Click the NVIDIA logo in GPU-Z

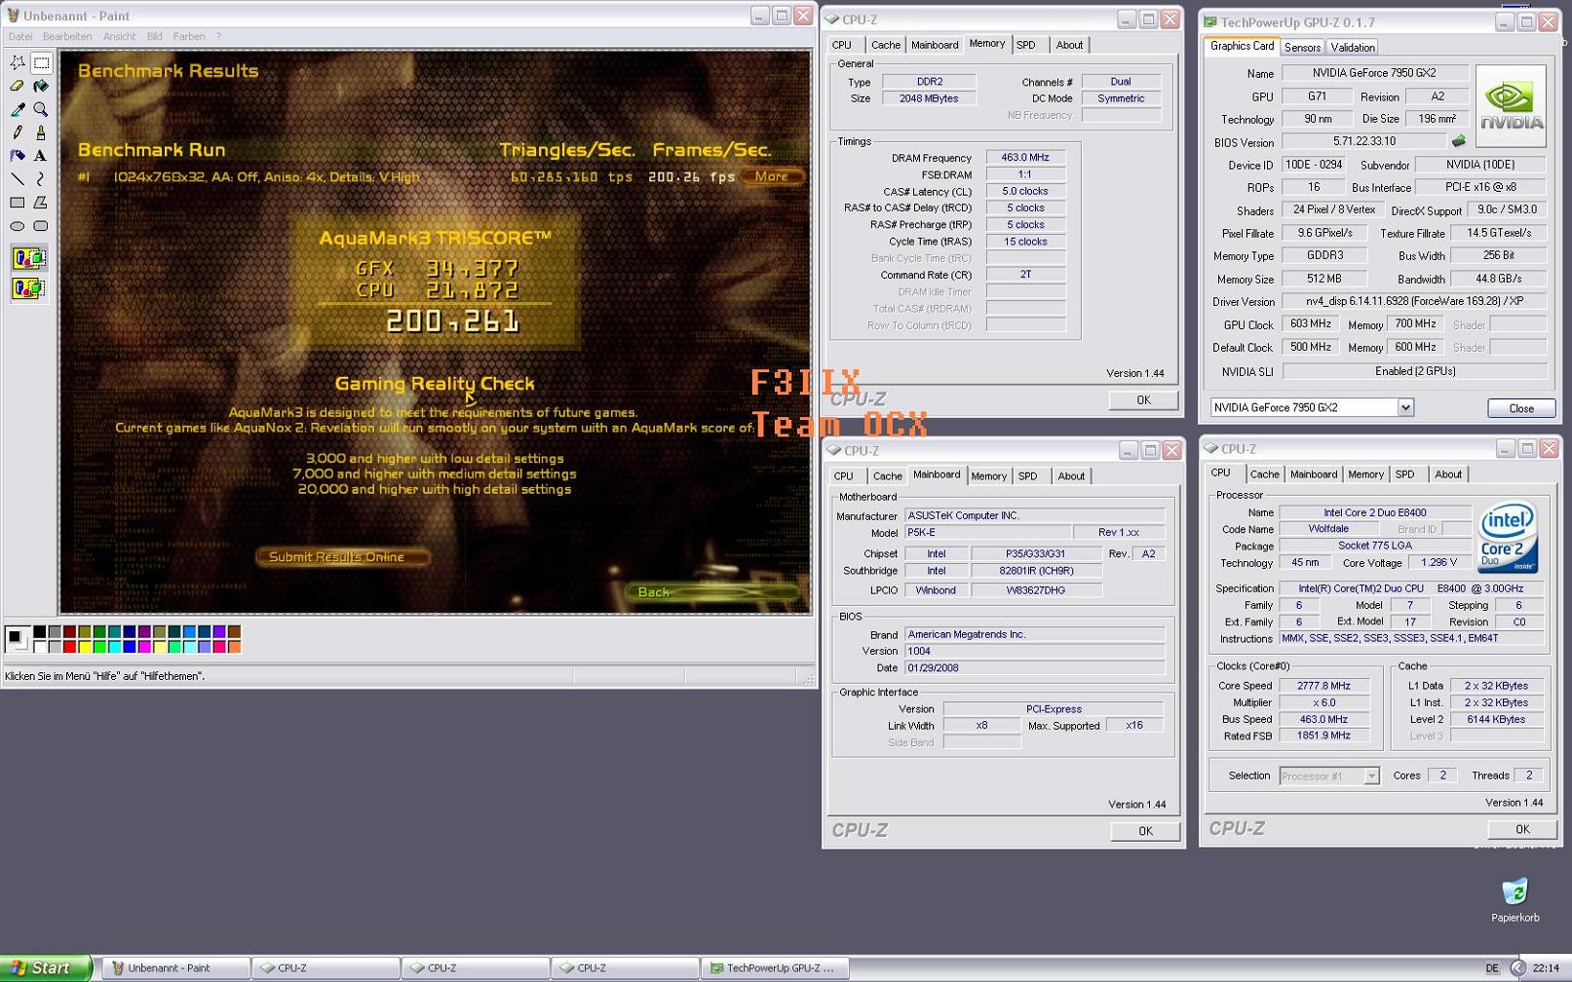point(1511,105)
